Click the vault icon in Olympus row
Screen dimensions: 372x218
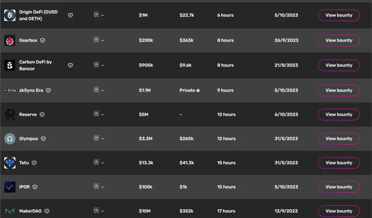[96, 138]
